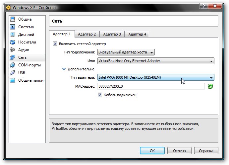Click the Shared folders (Общие папки) icon
Viewport: 229px width, 165px height.
click(13, 80)
